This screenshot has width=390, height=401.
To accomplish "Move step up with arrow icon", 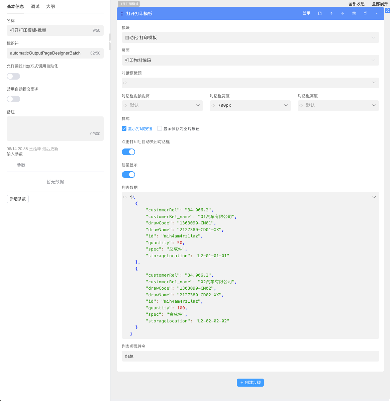I will pos(331,13).
